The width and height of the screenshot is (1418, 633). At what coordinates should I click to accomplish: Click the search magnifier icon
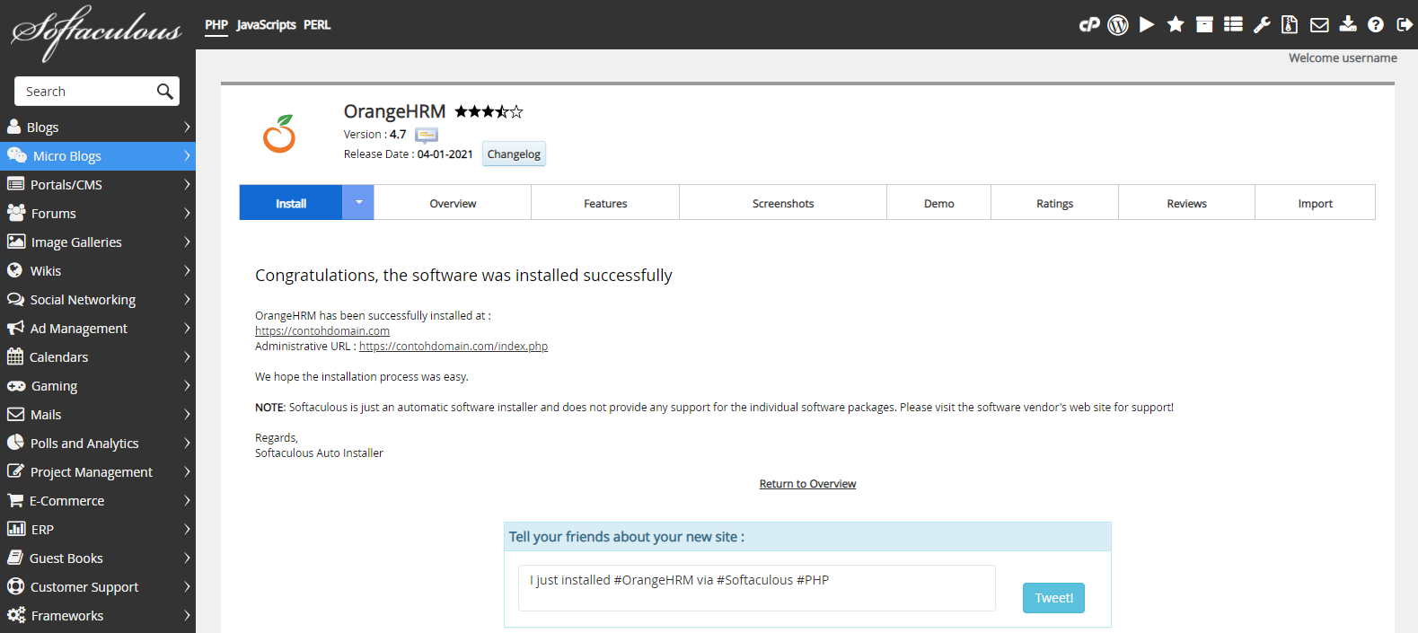pyautogui.click(x=164, y=92)
